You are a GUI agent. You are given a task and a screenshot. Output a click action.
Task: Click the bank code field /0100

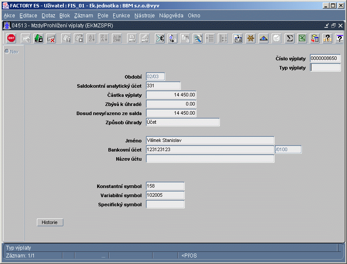click(x=288, y=149)
